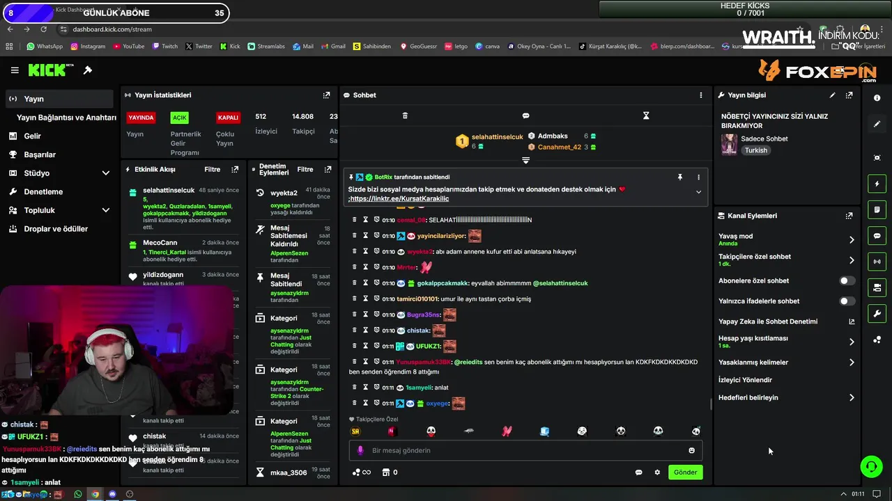The image size is (892, 501).
Task: Open the hamburger menu beside Kick logo
Action: coord(15,70)
